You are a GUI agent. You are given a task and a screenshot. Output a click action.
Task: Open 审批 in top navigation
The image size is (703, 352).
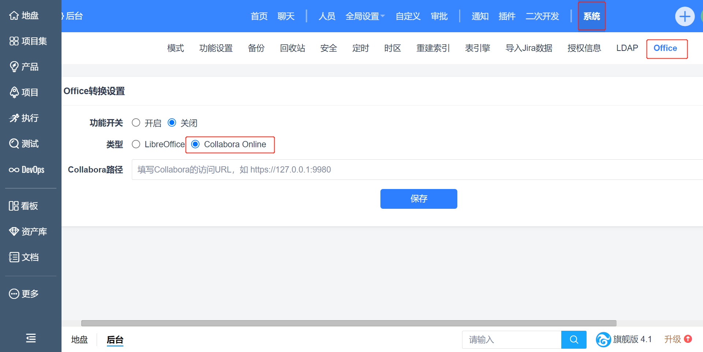click(x=439, y=16)
